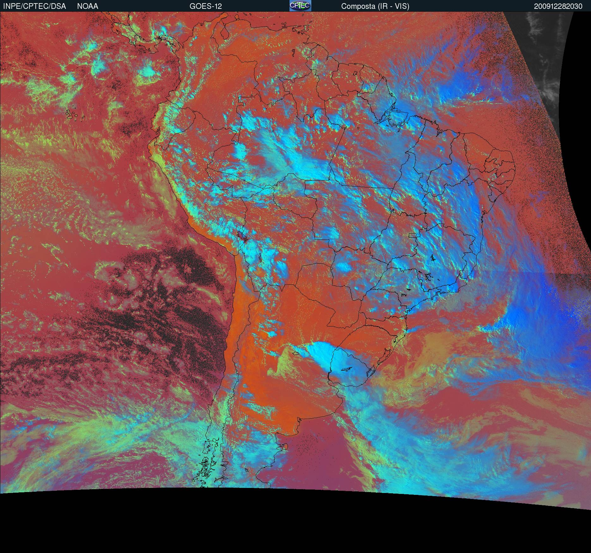Click the Lake Titicaca outline

tap(241, 235)
